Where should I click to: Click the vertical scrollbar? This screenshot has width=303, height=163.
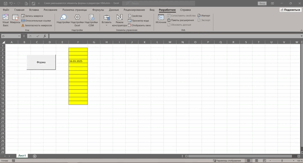302,95
